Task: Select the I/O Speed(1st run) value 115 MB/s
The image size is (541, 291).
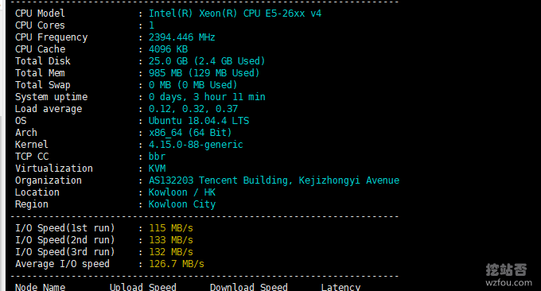Action: [x=171, y=228]
